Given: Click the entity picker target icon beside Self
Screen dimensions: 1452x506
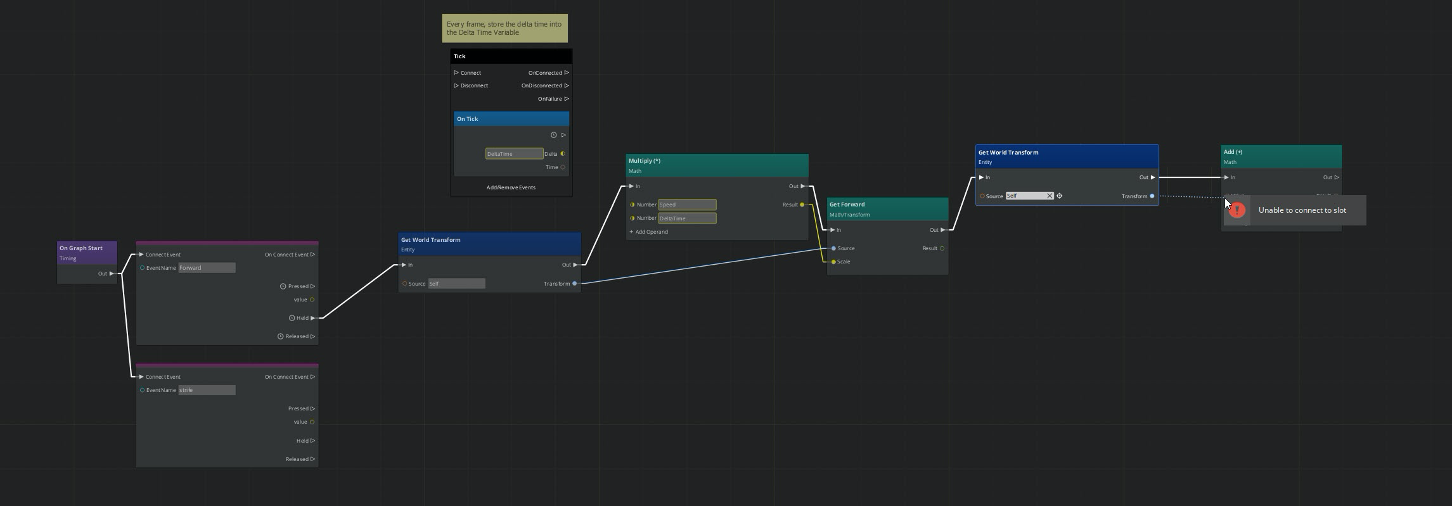Looking at the screenshot, I should click(1059, 196).
